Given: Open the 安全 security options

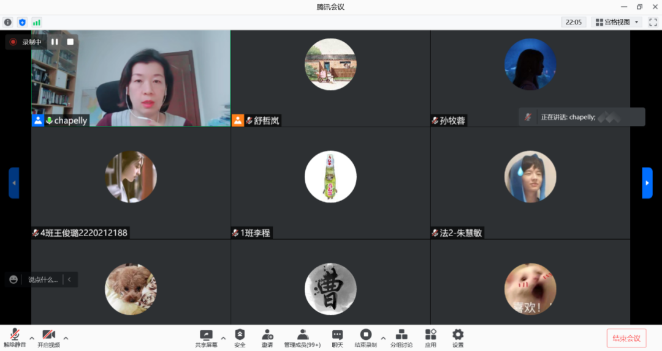Looking at the screenshot, I should coord(240,337).
